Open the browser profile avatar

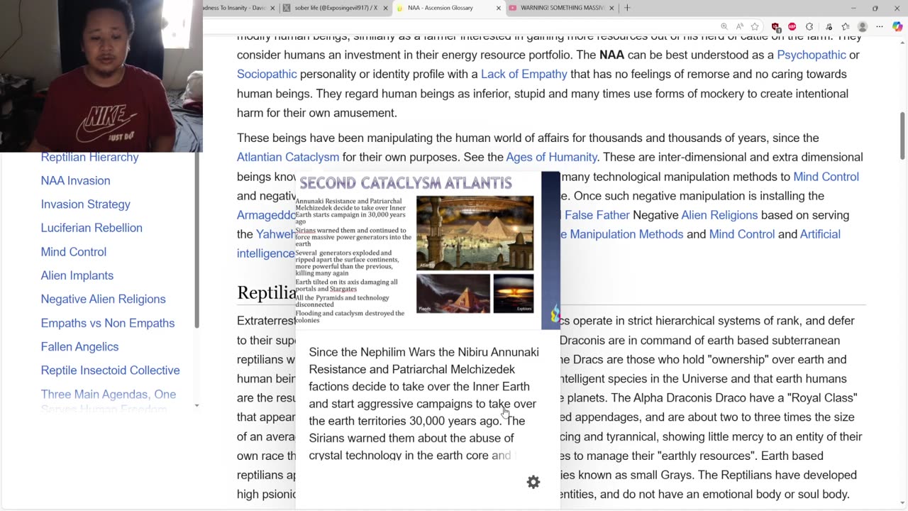tap(863, 27)
